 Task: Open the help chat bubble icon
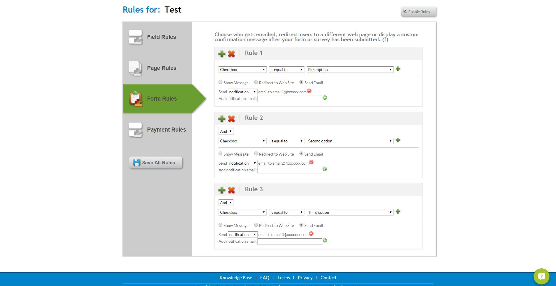tap(541, 276)
